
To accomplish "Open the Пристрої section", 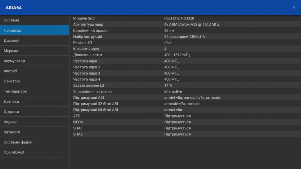I will point(34,81).
